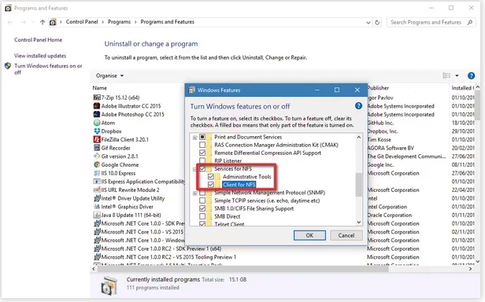Click the change view icon in toolbar

[x=446, y=75]
